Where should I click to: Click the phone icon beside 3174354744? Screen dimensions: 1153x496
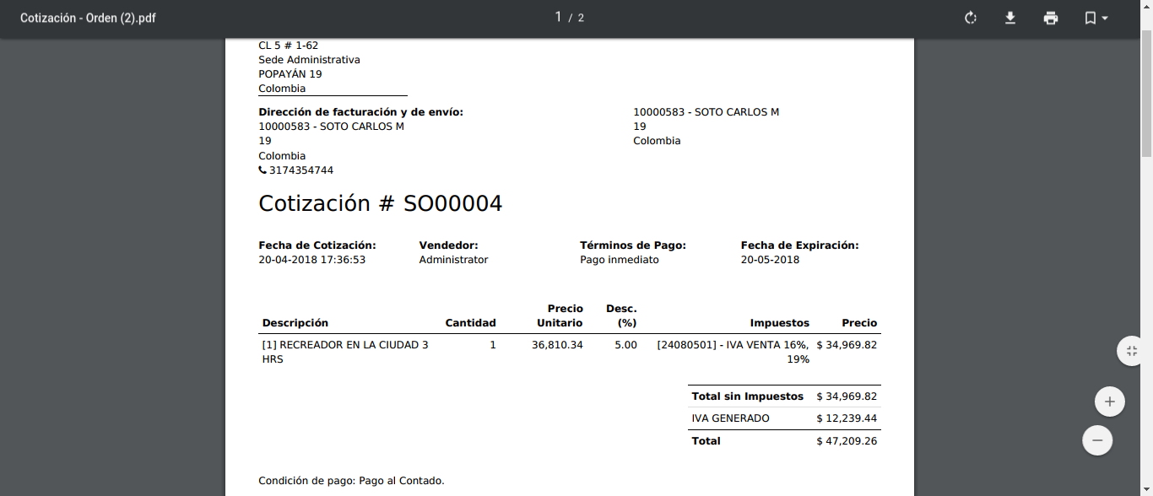[x=263, y=170]
